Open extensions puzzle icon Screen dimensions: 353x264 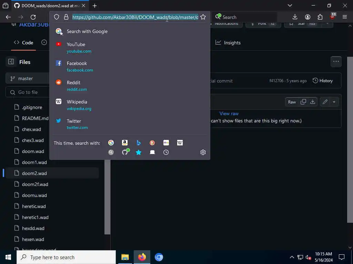point(320,17)
